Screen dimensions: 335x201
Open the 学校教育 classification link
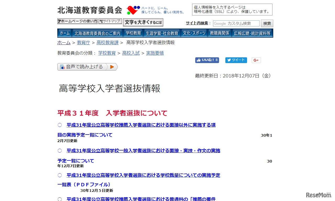(107, 53)
